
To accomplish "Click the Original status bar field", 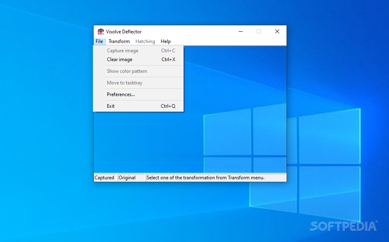I will [131, 178].
